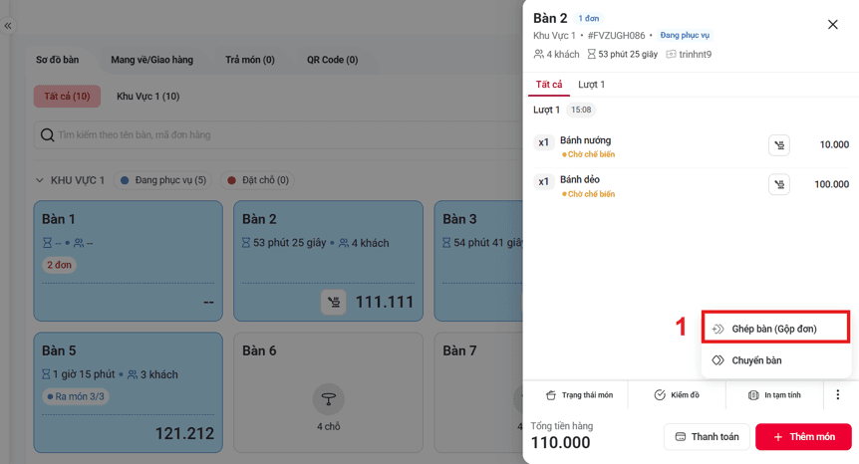Screen dimensions: 859x464
Task: Open the three-dot more options menu
Action: [837, 394]
